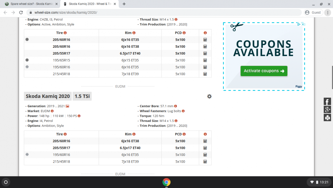Image resolution: width=333 pixels, height=188 pixels.
Task: Click 7Jx18 ET39 rim cell in 1.5 TSi table
Action: (130, 161)
